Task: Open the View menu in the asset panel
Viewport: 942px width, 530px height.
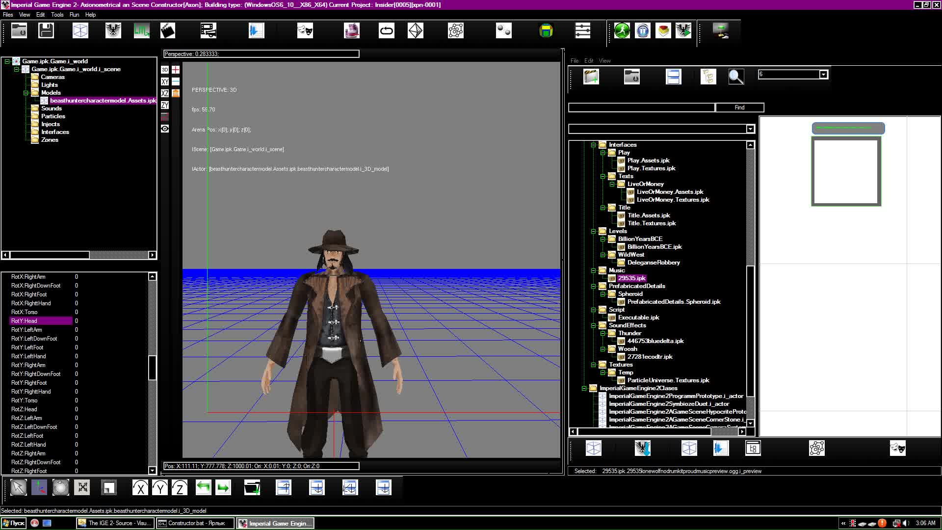Action: (x=604, y=60)
